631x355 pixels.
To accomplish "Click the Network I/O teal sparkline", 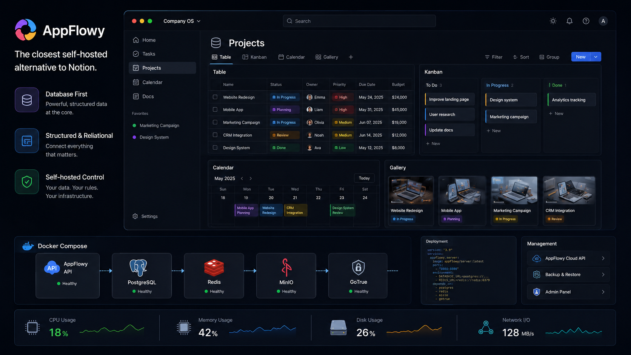I will pyautogui.click(x=574, y=331).
